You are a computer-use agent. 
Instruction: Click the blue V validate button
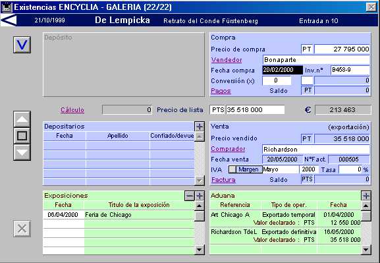22,45
